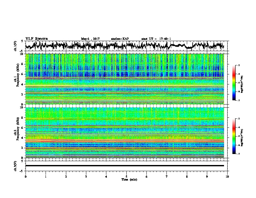The width and height of the screenshot is (256, 198).
Task: Click the "station=KAP" header label
Action: (120, 39)
